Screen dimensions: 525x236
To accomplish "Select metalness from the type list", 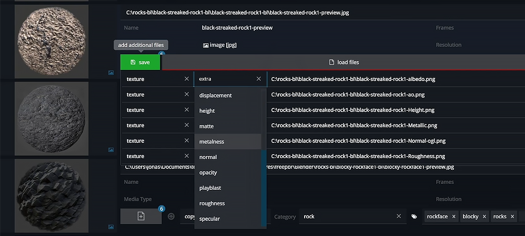I will (x=211, y=141).
